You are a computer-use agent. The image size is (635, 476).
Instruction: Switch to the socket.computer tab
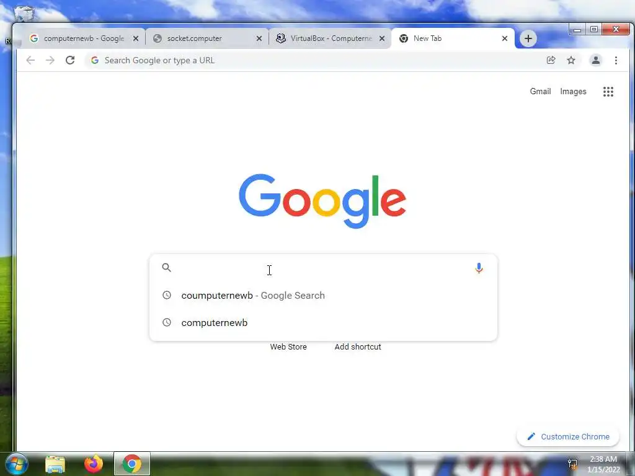[206, 38]
